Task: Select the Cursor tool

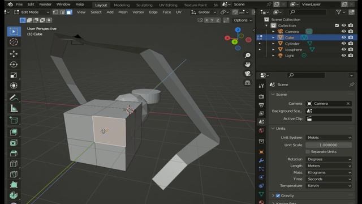Action: (14, 42)
